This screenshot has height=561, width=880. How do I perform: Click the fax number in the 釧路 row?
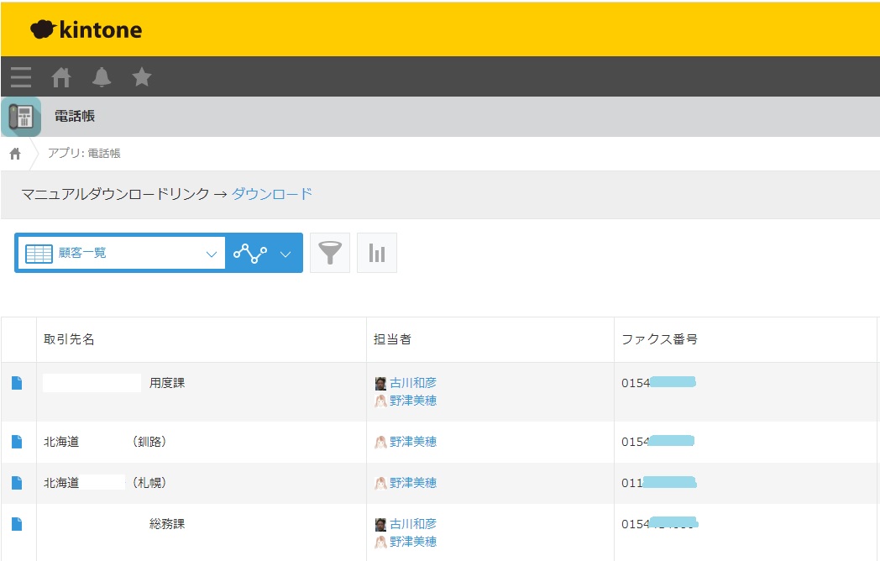pos(657,442)
